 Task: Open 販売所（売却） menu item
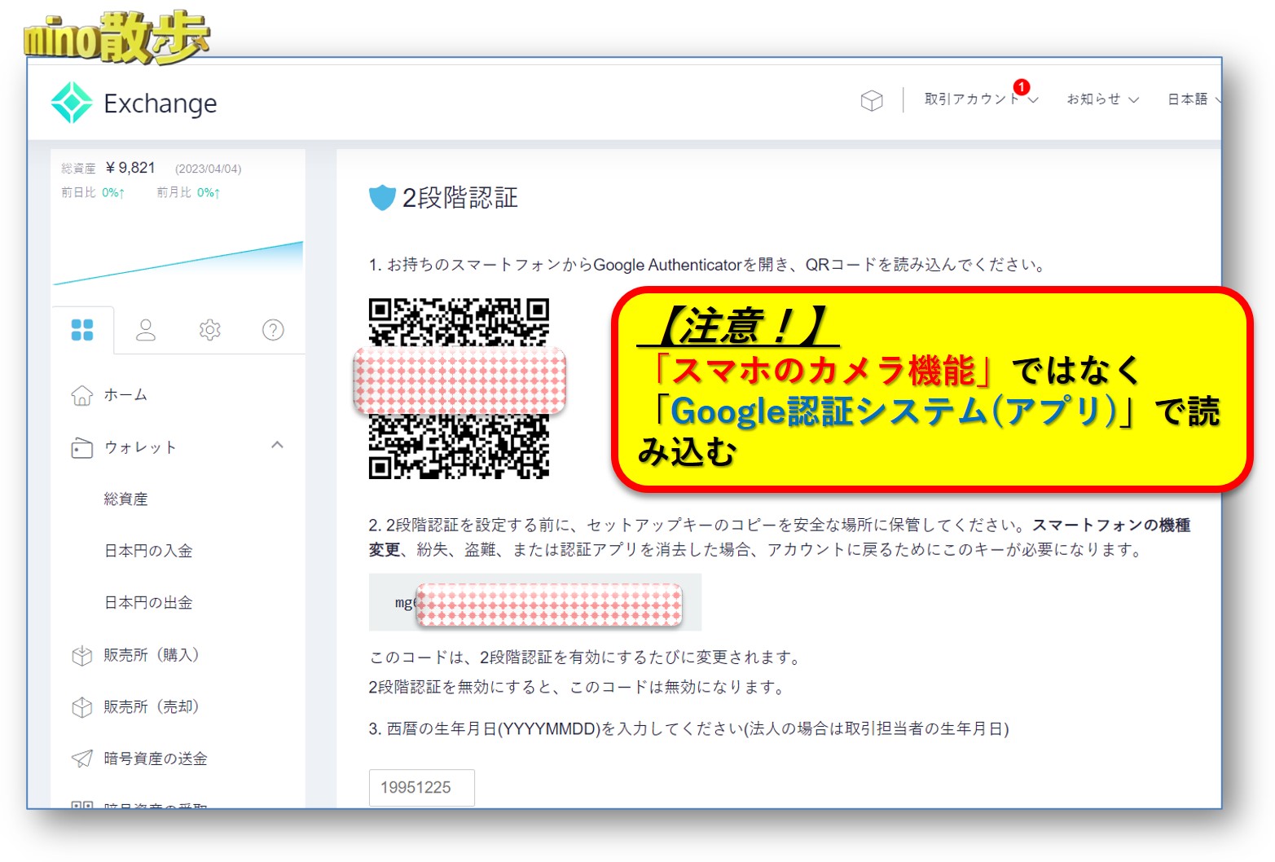click(x=152, y=706)
